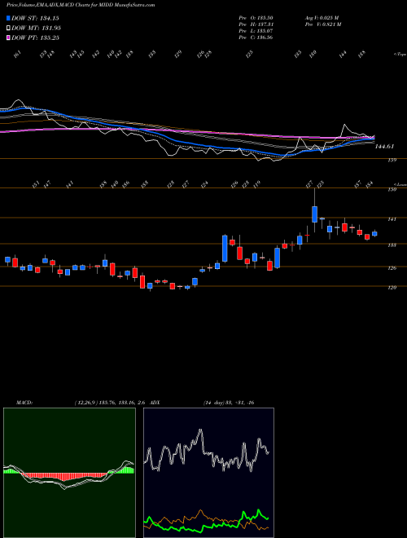Click the 120 price level axis label
407x538 pixels.
(x=392, y=288)
